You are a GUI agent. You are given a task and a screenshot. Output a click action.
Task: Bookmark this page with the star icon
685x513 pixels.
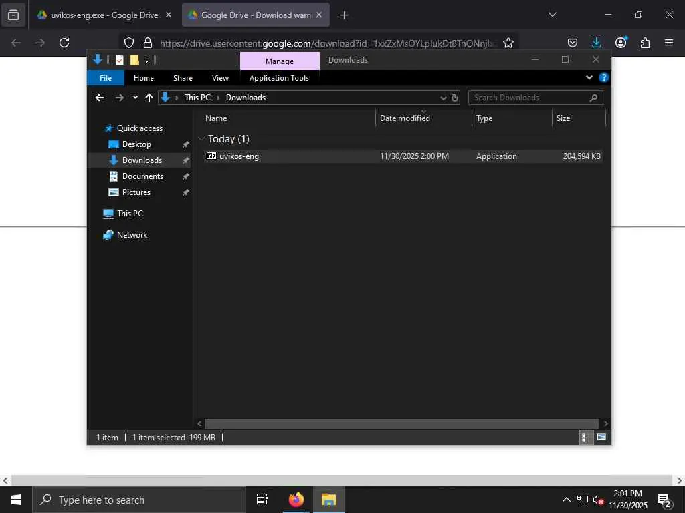click(x=508, y=43)
